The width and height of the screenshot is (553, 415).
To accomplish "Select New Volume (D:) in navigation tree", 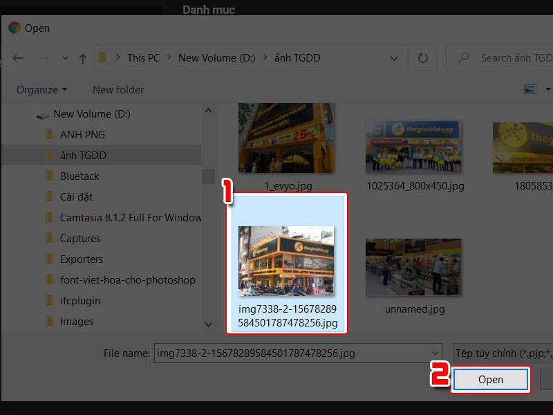I will 92,114.
